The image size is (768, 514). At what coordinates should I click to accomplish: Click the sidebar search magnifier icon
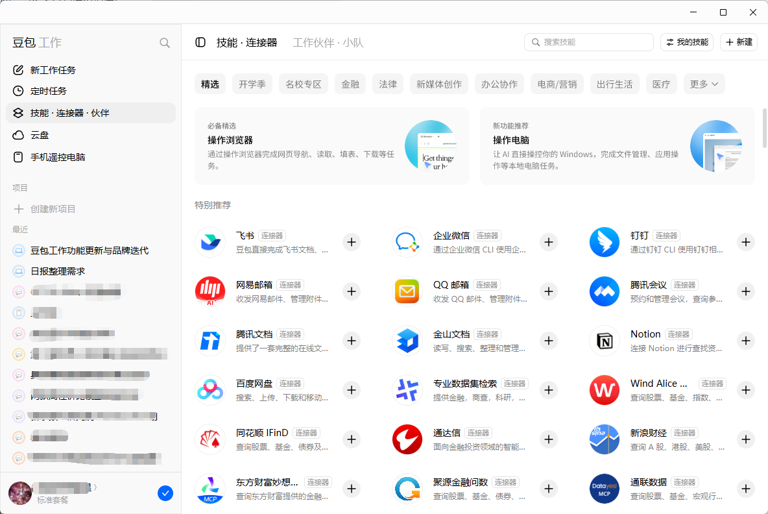[165, 43]
